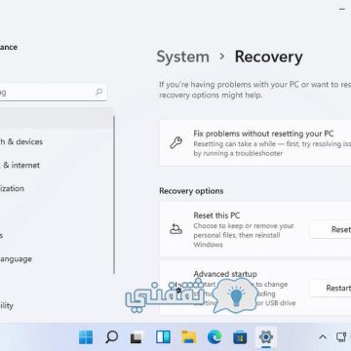Click the Recovery options heading
The image size is (351, 351).
coord(191,191)
